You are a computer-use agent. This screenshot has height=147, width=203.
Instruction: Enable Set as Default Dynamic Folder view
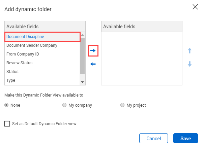click(x=7, y=123)
